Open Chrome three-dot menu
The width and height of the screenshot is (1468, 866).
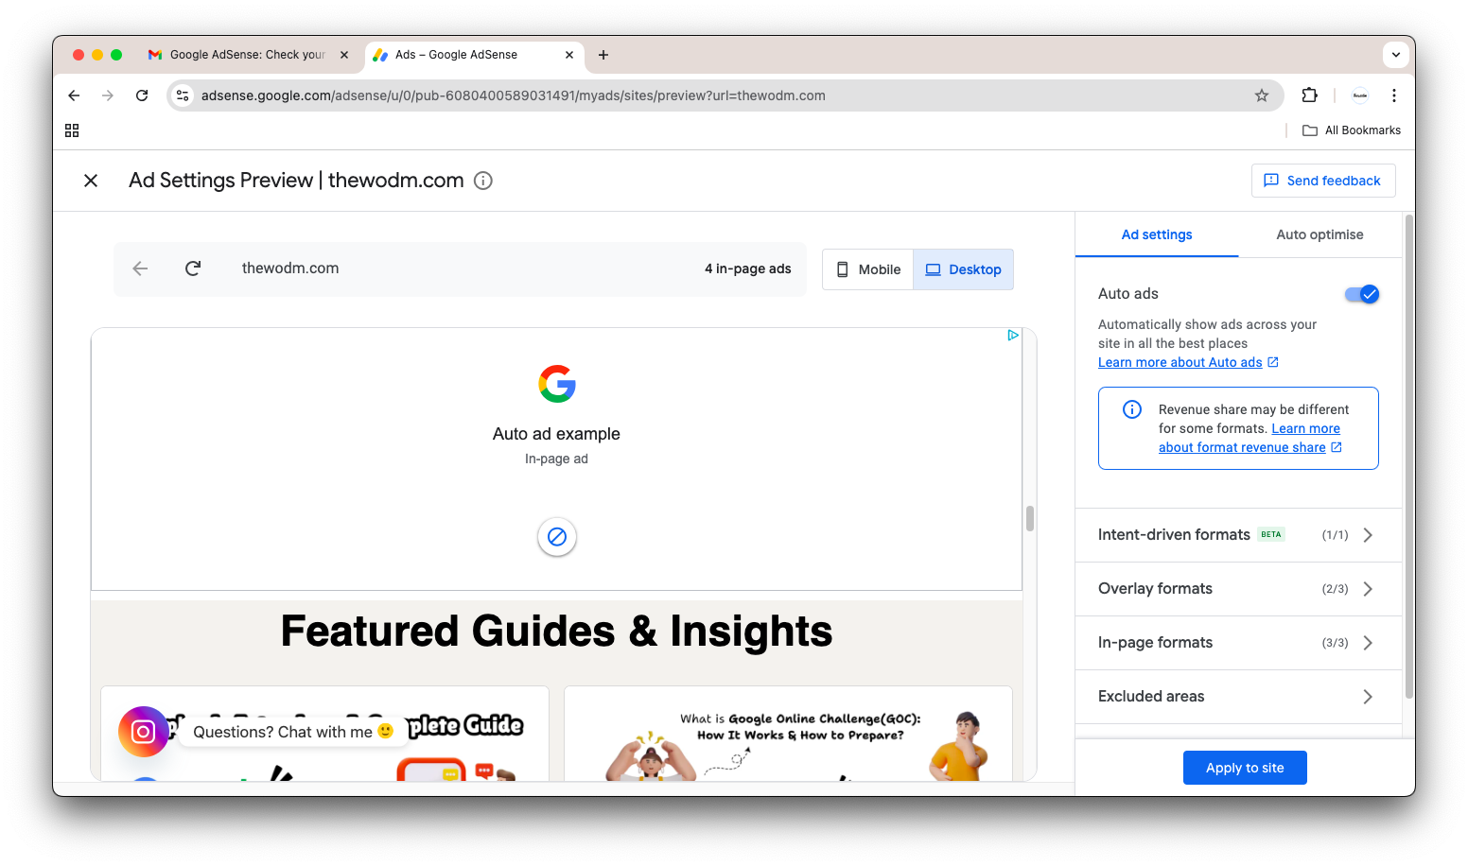pyautogui.click(x=1394, y=95)
